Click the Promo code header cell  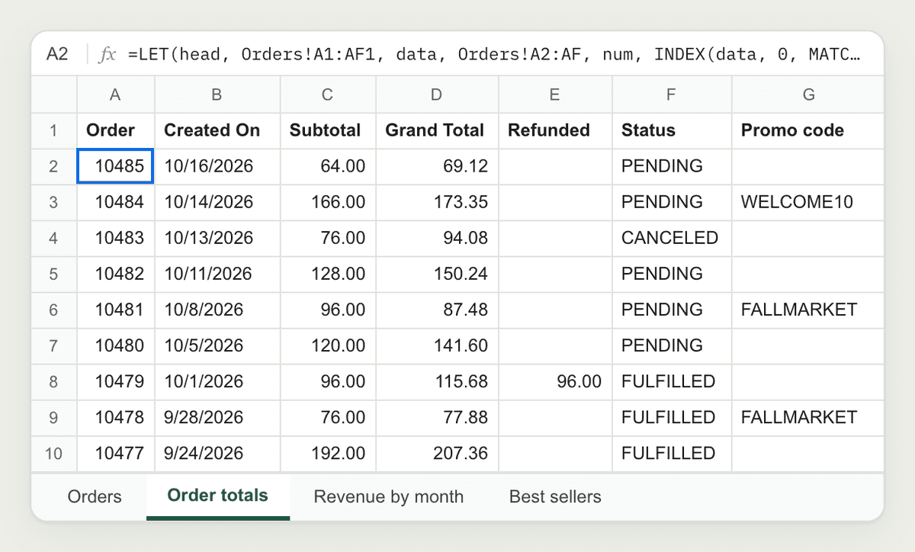click(808, 130)
